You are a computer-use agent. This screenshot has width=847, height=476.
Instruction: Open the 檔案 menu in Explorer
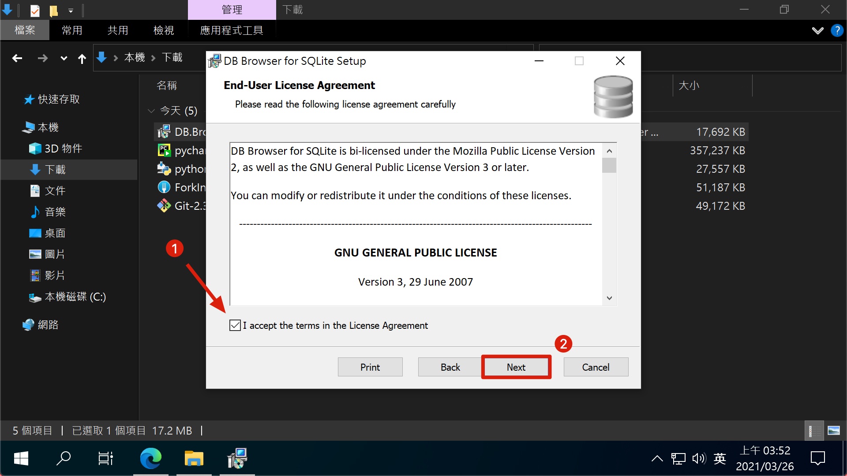(25, 30)
